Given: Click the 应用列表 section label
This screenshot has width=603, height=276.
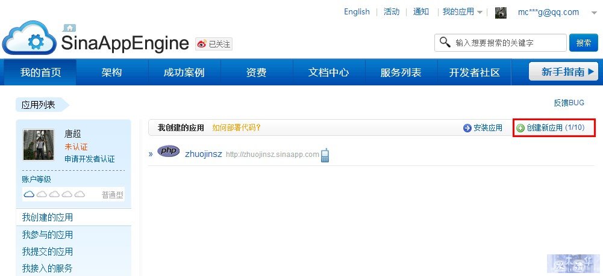Looking at the screenshot, I should 39,105.
